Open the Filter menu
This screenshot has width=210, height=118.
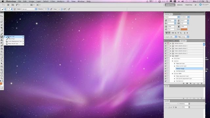53,1
